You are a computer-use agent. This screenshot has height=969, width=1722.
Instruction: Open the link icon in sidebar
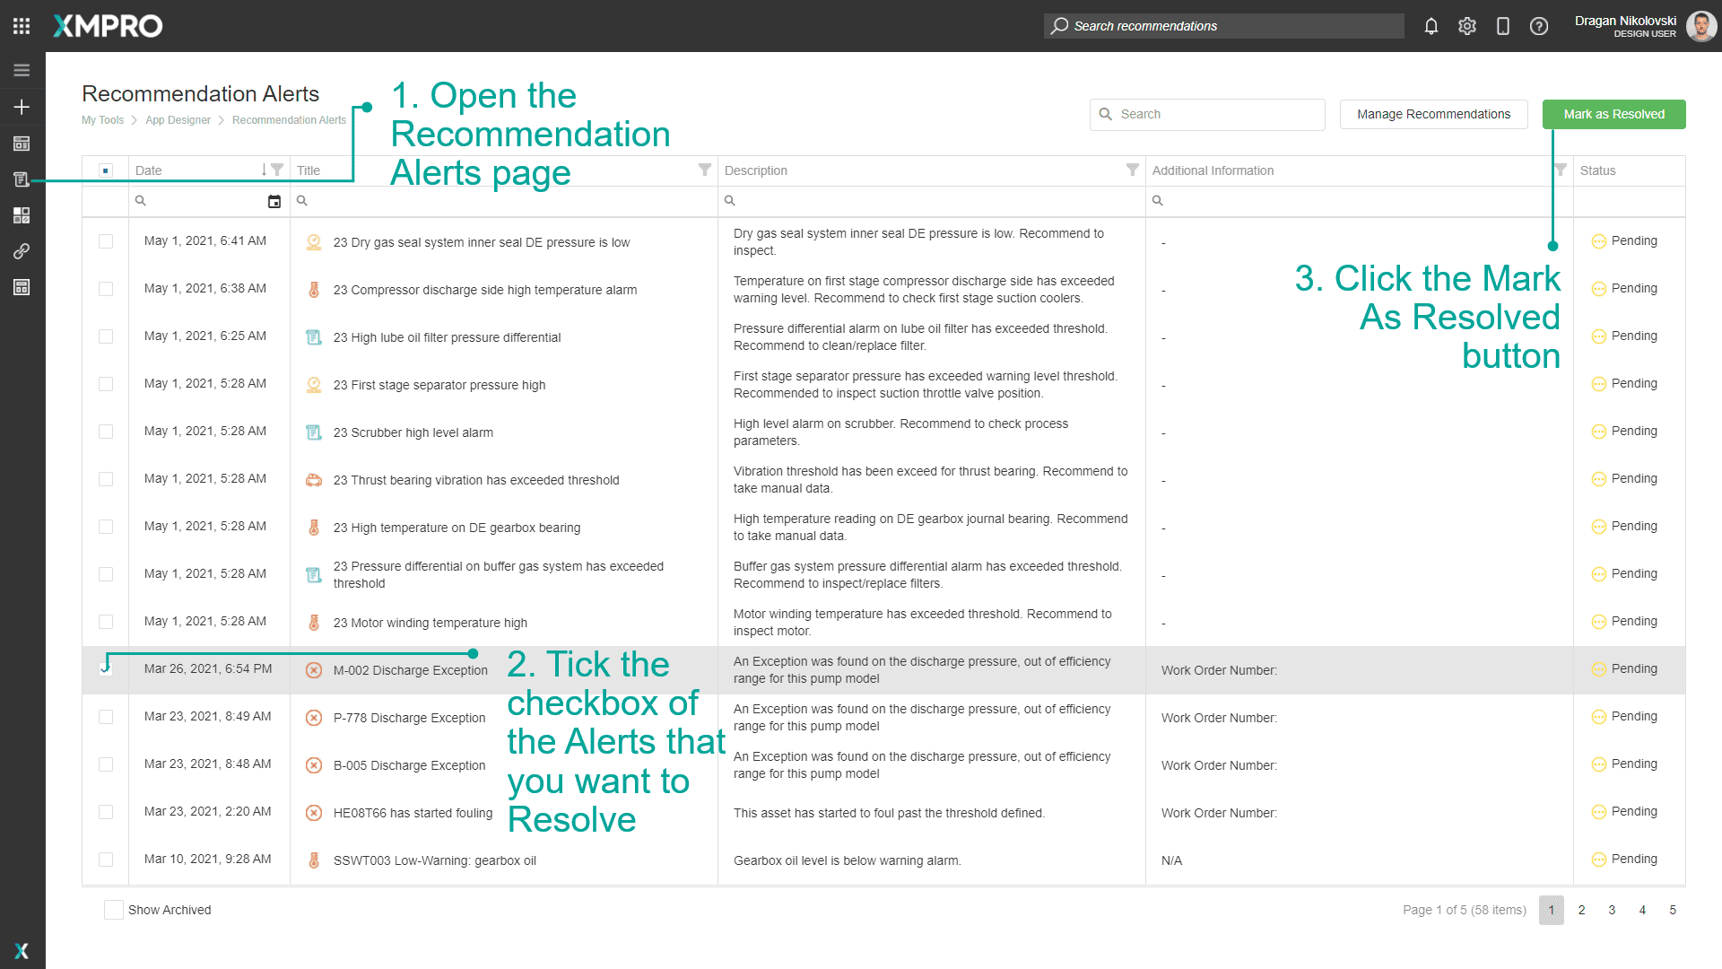[x=22, y=251]
